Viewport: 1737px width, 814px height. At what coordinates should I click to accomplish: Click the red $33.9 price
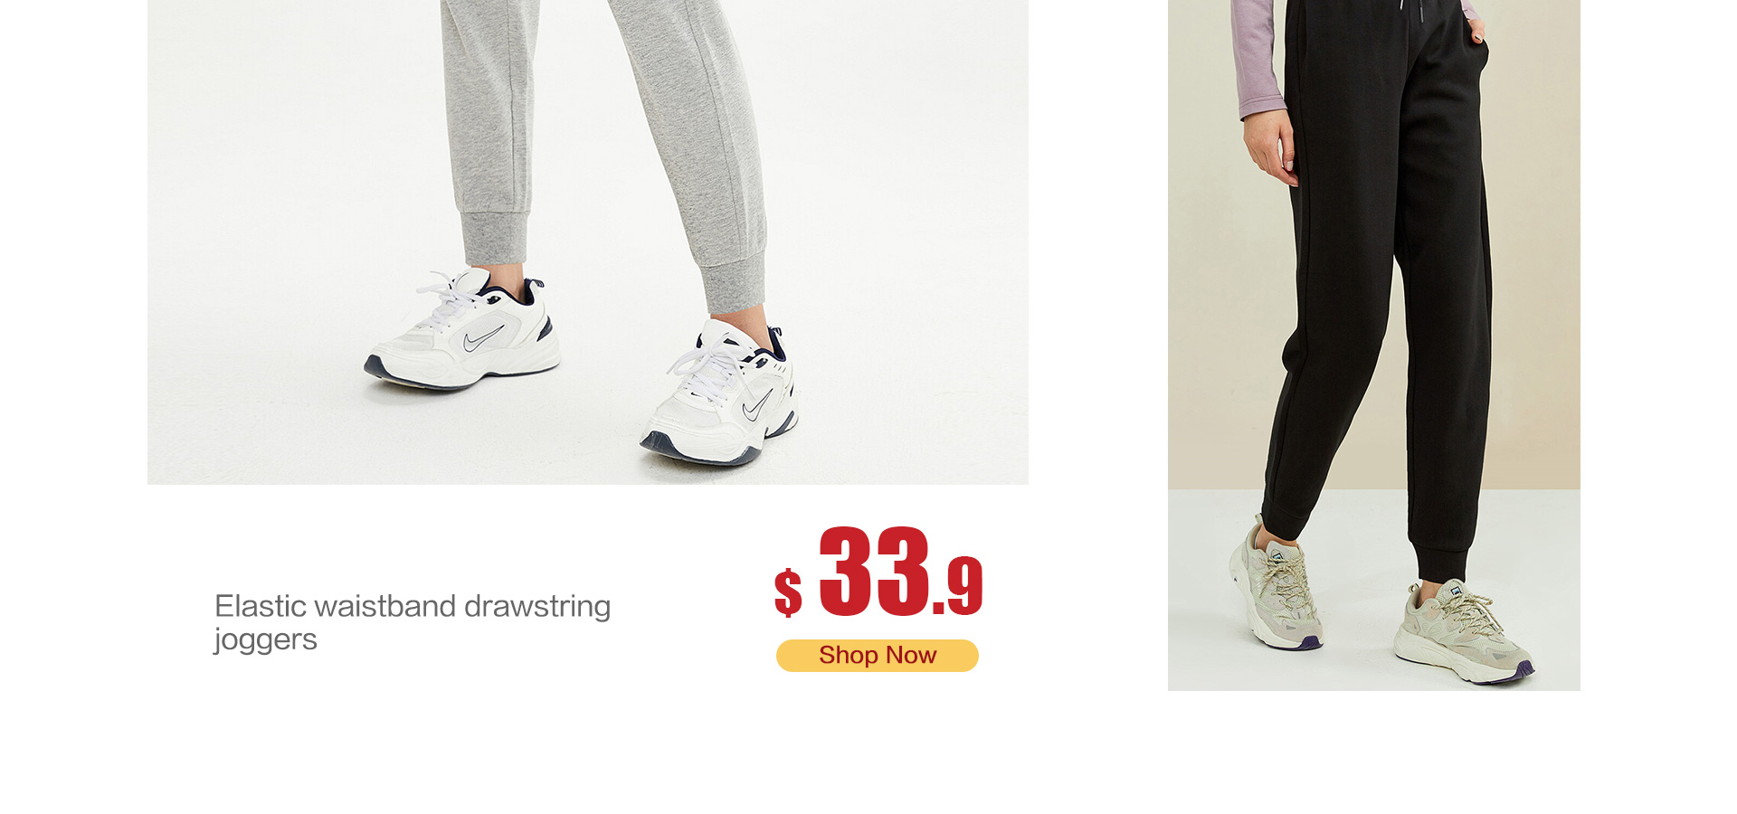pos(878,573)
